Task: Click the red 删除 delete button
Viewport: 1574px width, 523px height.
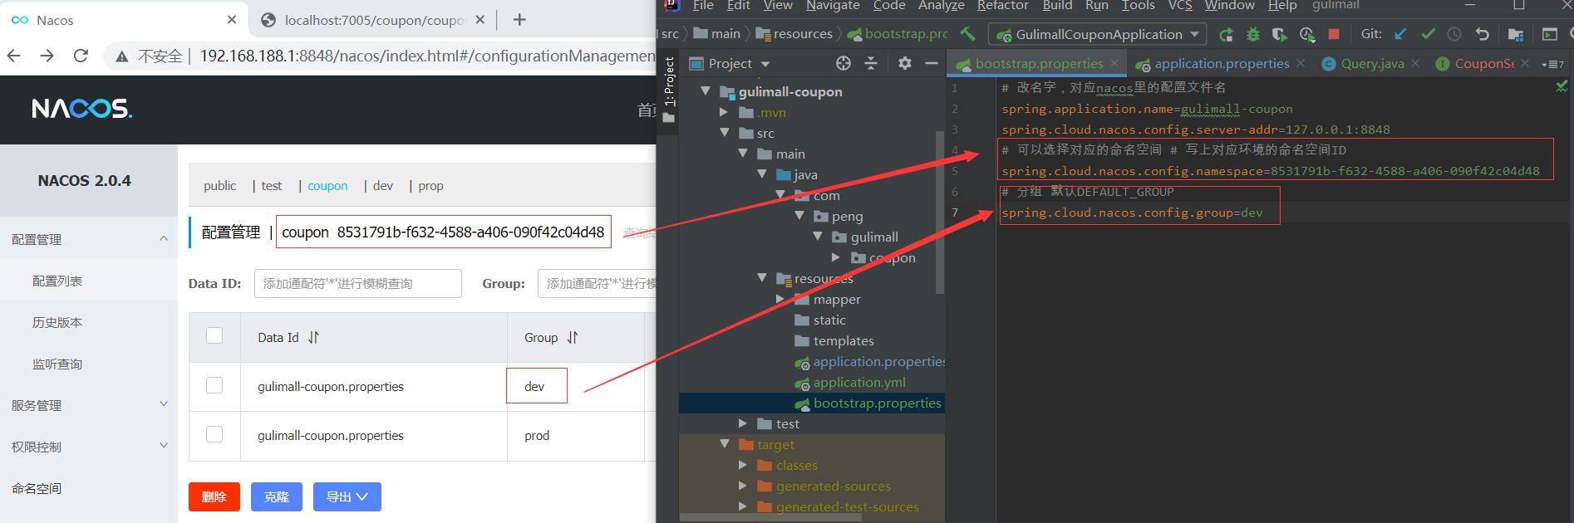Action: pos(214,496)
